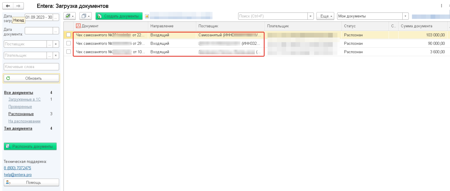Expand the Еще dropdown menu

click(325, 16)
